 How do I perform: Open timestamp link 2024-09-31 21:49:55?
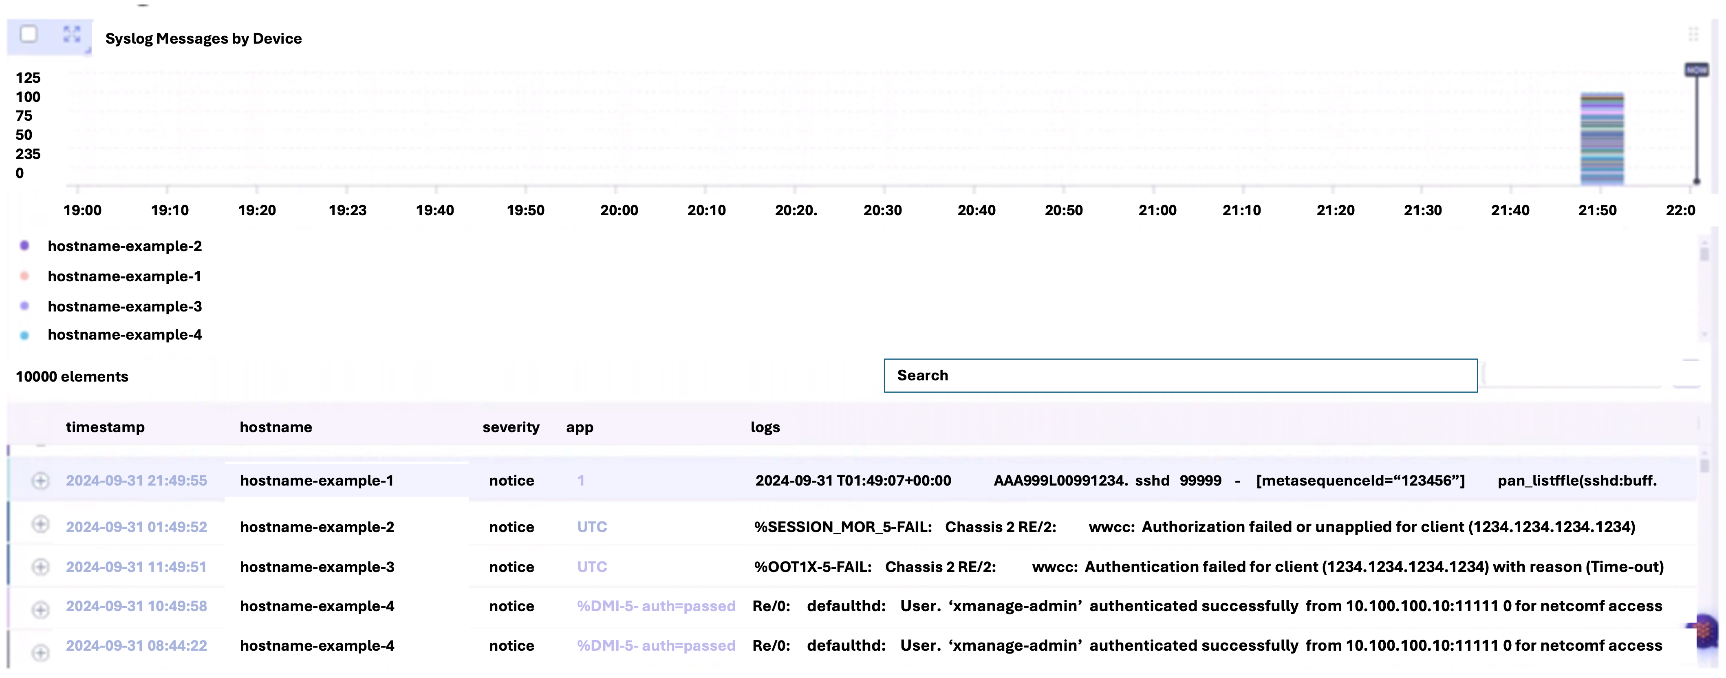click(136, 481)
